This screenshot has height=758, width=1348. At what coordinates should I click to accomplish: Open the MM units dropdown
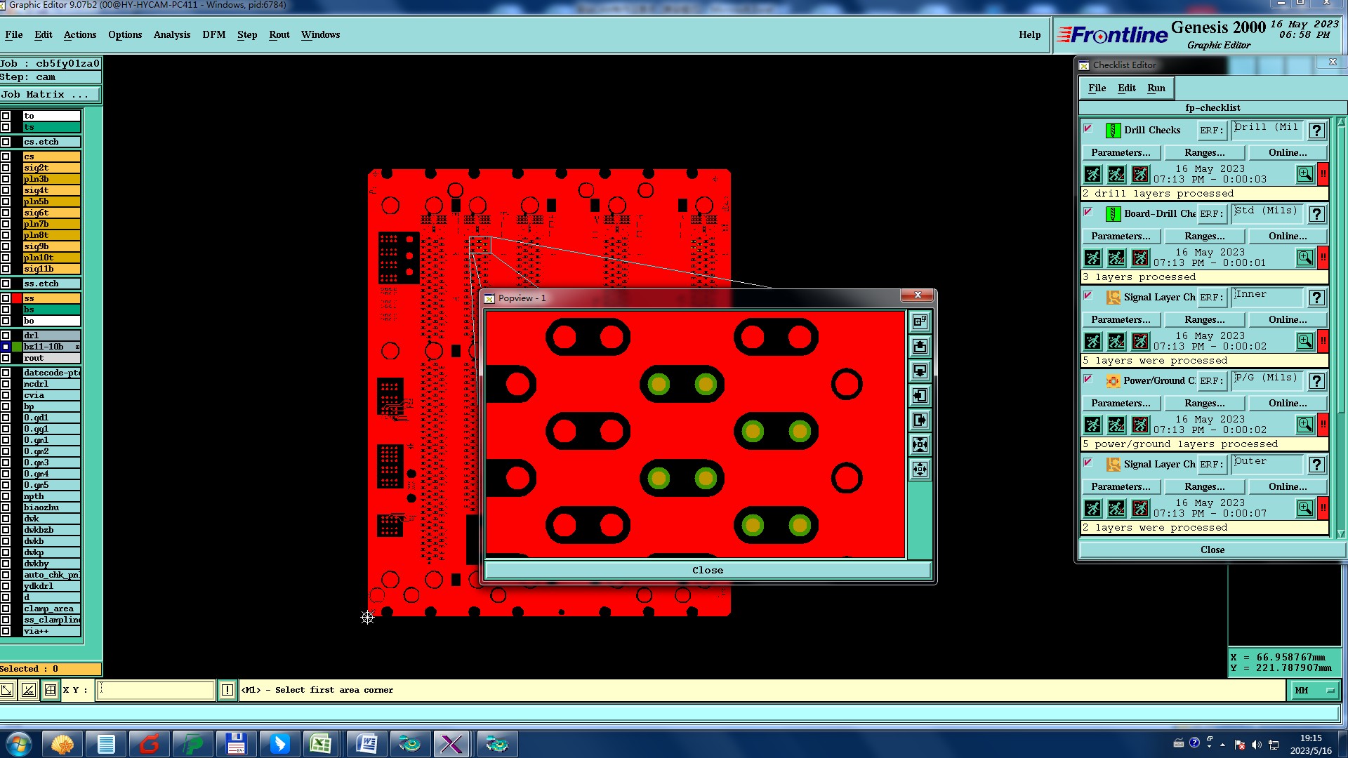[x=1314, y=691]
